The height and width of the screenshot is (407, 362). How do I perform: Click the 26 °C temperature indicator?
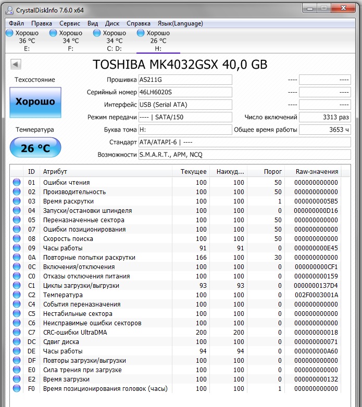(x=35, y=148)
